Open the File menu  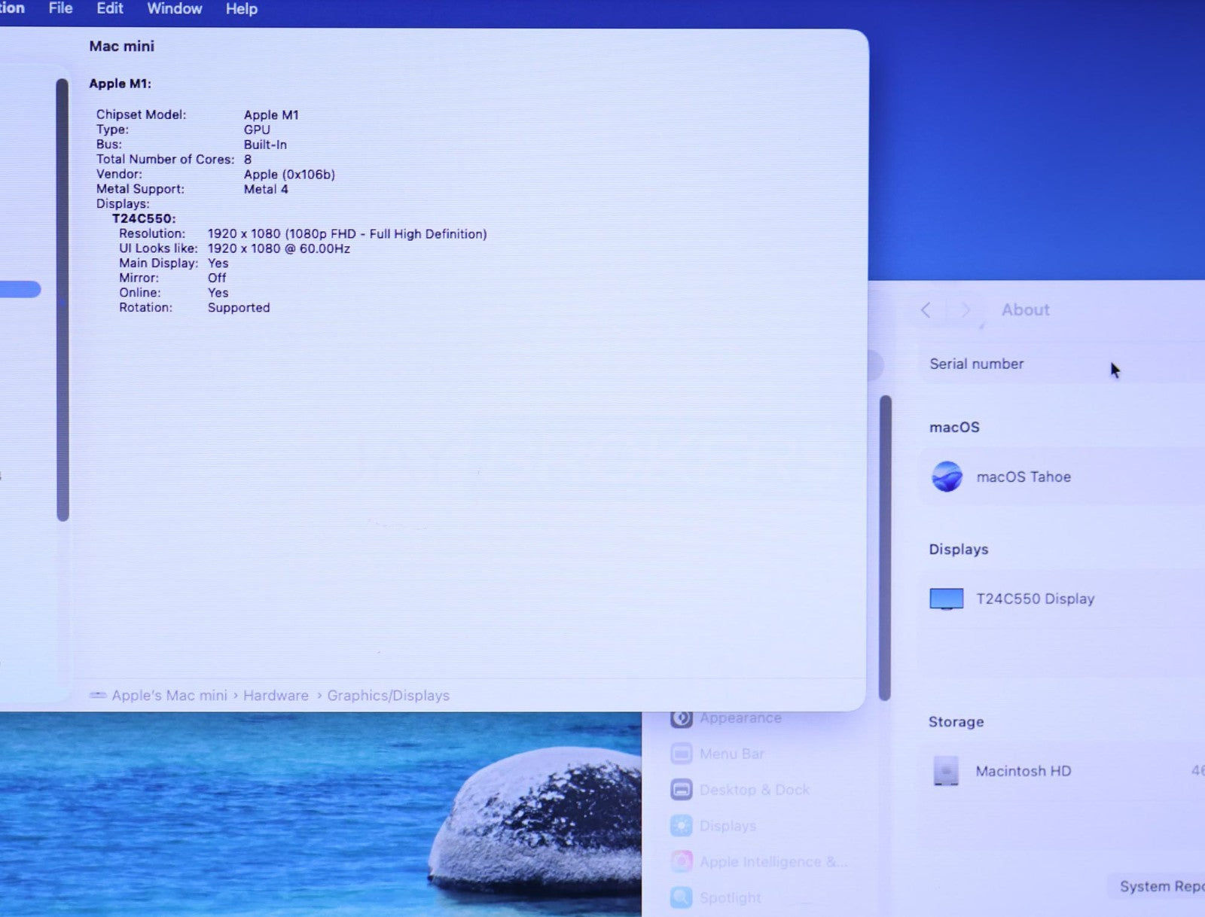pos(60,8)
